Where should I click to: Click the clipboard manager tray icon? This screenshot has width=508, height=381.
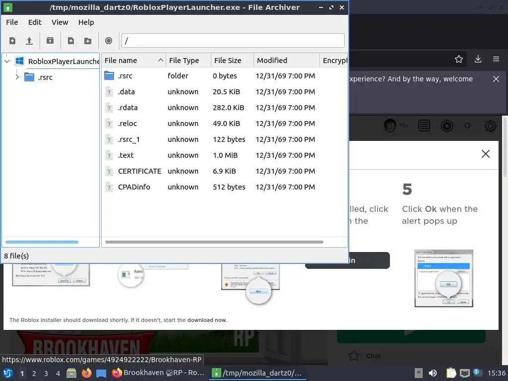[451, 373]
